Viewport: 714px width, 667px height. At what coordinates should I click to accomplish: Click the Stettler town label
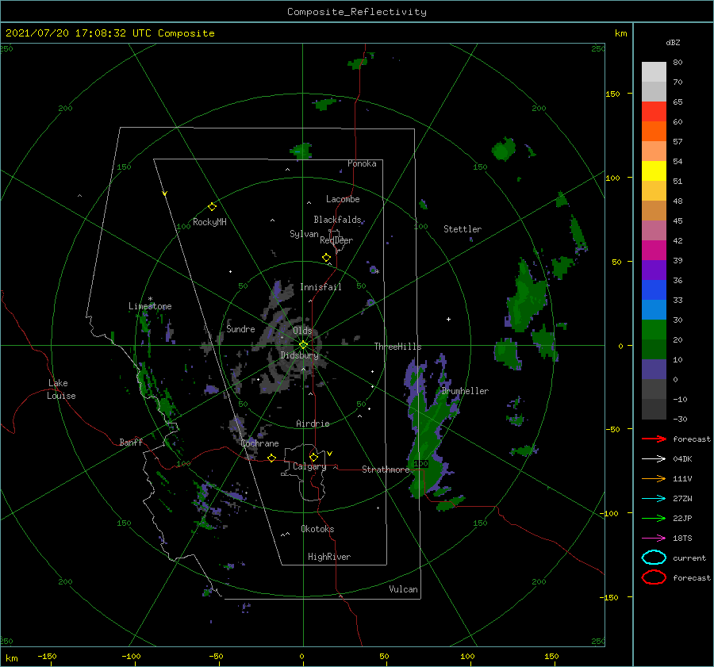[463, 229]
